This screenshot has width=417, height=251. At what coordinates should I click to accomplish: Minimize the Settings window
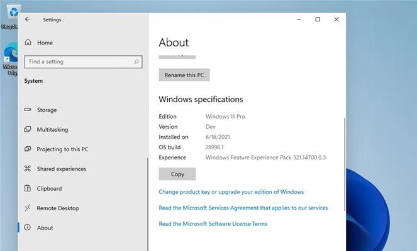click(299, 19)
